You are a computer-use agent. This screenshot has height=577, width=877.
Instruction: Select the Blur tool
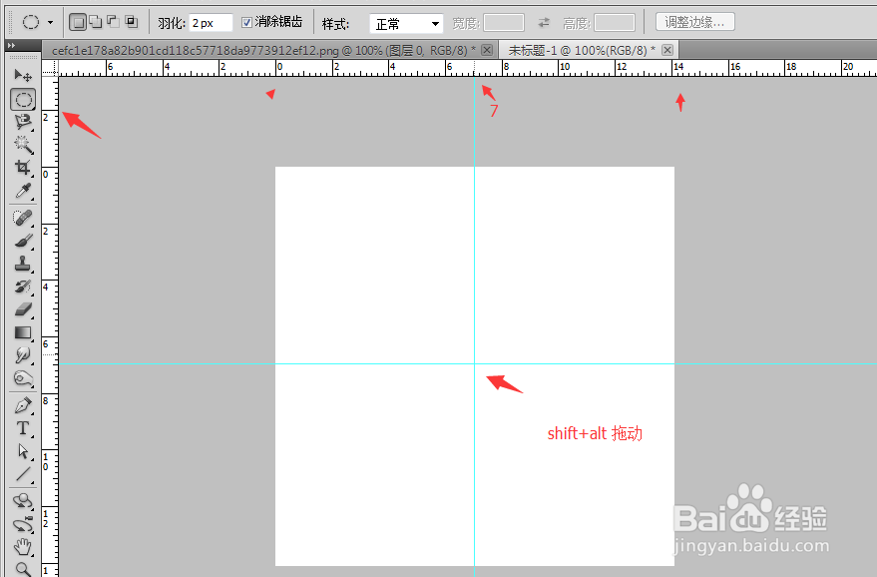pyautogui.click(x=23, y=355)
